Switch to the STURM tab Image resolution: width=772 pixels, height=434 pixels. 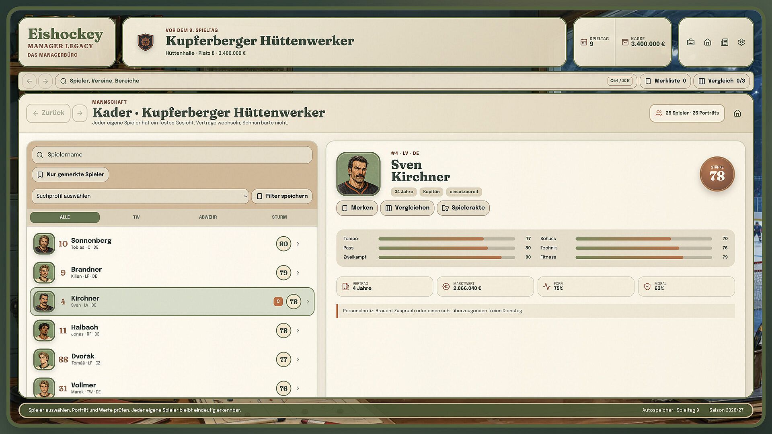(x=279, y=217)
